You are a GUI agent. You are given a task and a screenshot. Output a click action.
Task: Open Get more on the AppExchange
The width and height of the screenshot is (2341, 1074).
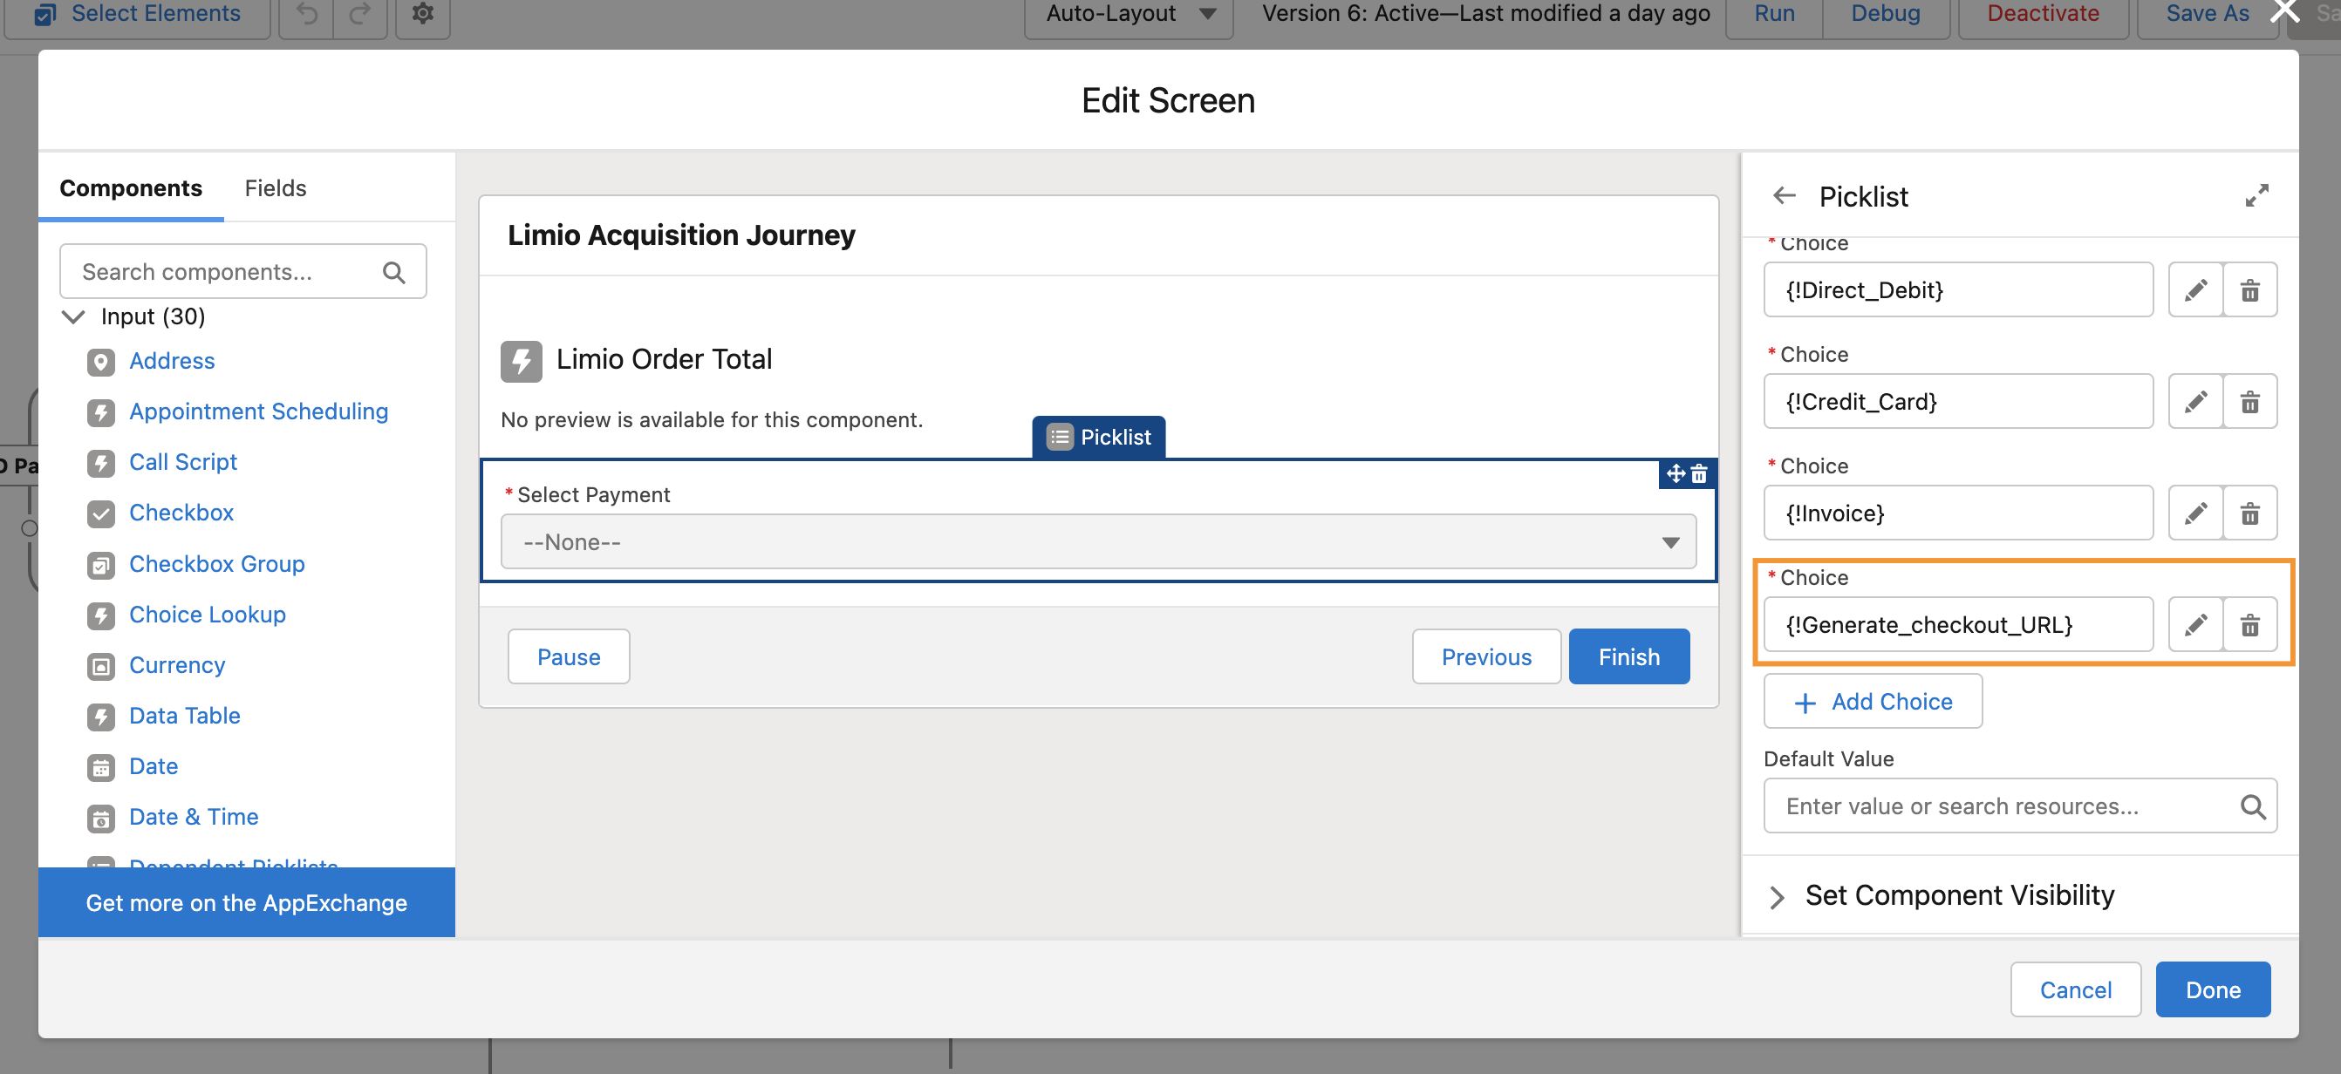tap(246, 902)
